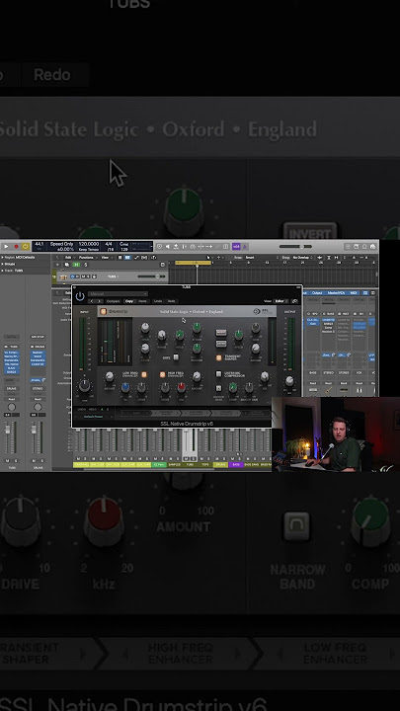Screen dimensions: 400x711
Task: Toggle the Gate switch in Drumstrip
Action: [x=176, y=357]
